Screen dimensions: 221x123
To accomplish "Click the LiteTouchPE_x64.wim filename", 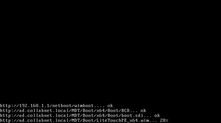I will coord(122,121).
